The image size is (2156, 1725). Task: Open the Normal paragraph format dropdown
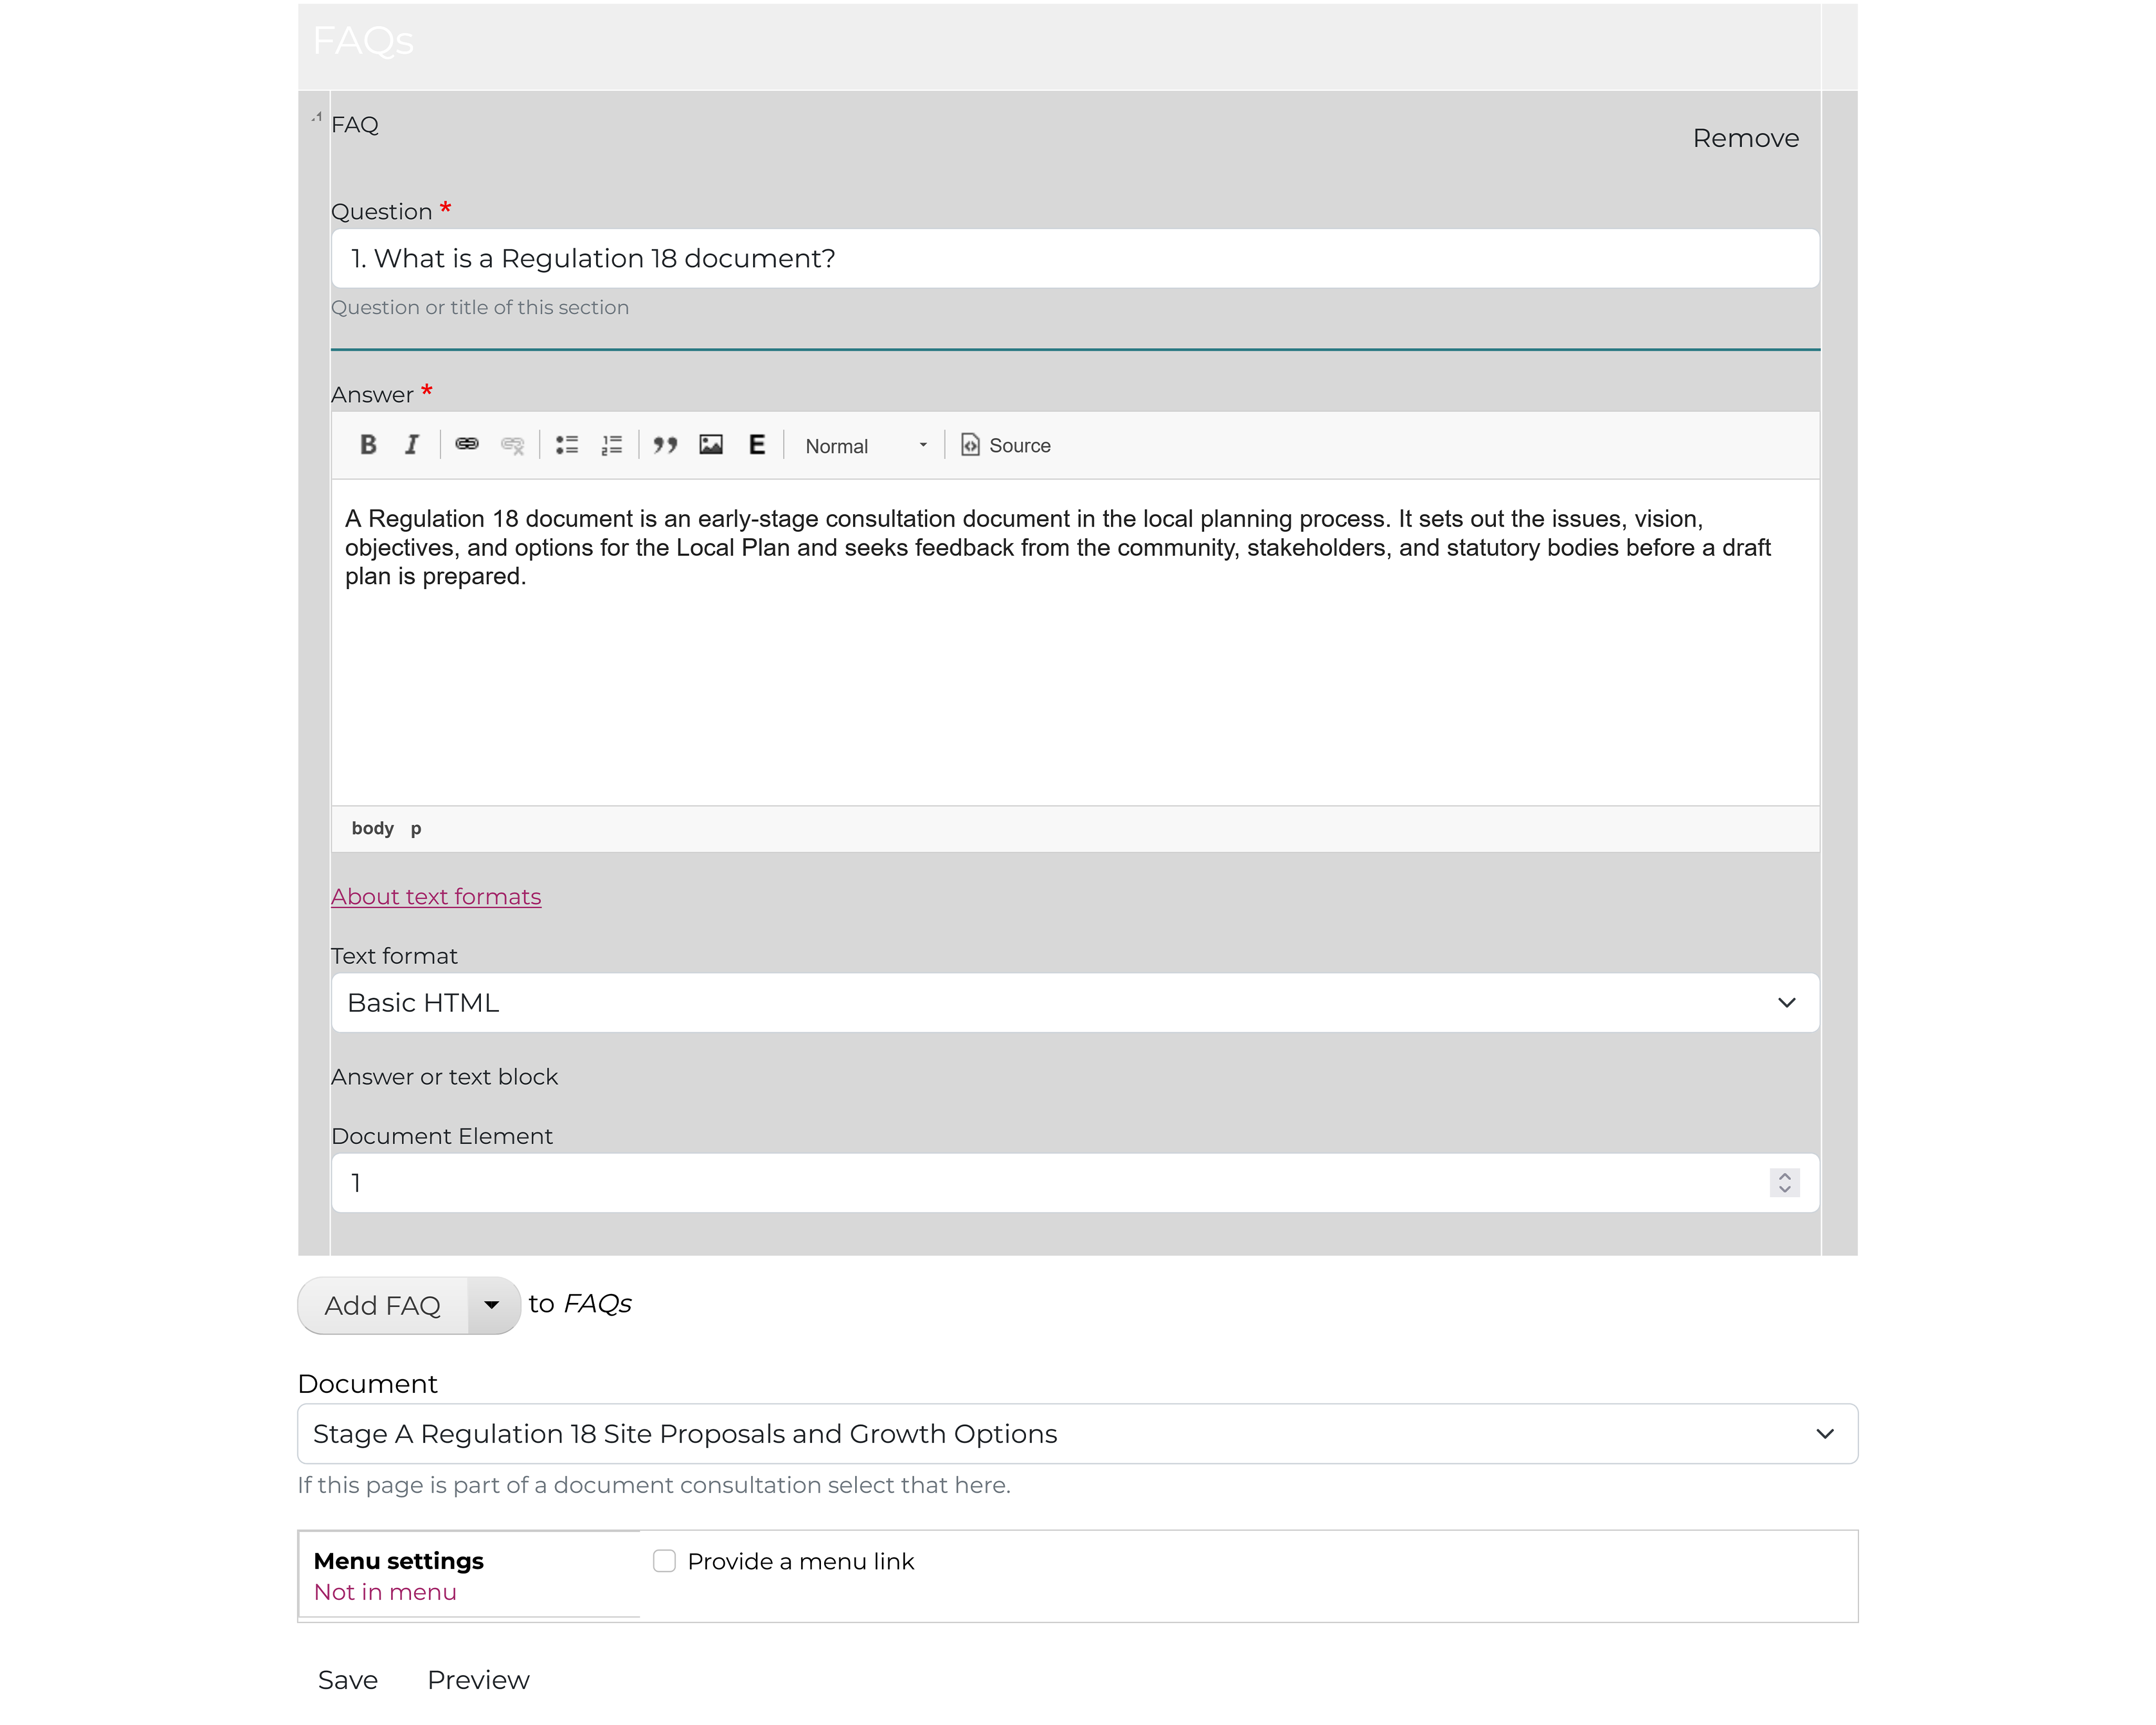pyautogui.click(x=866, y=446)
